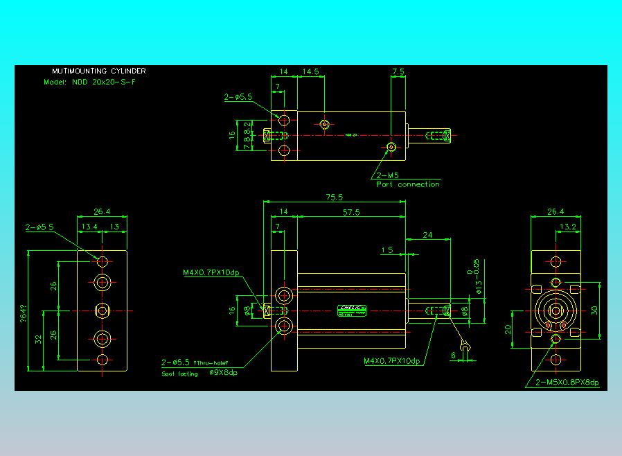Click the 2-M5X0.8PX8dp thread callout
This screenshot has height=456, width=622.
pos(567,382)
